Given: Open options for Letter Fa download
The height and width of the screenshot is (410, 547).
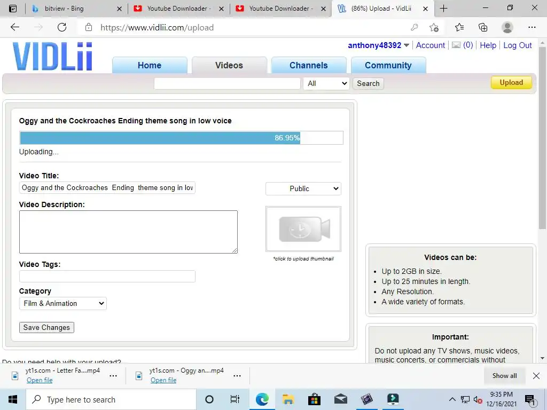Looking at the screenshot, I should pyautogui.click(x=113, y=376).
